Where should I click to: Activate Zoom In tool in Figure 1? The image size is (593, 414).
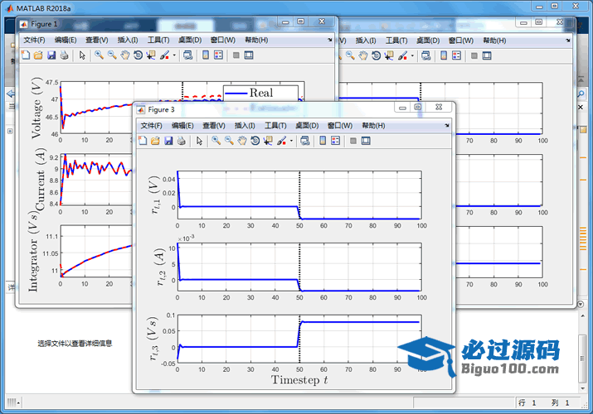coord(99,55)
